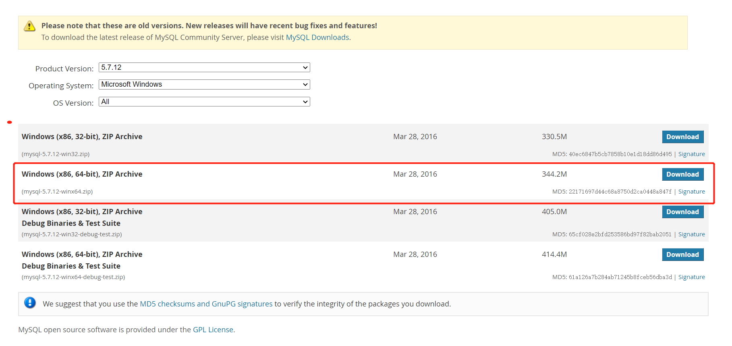This screenshot has width=732, height=346.
Task: Click the Operating System label
Action: point(61,86)
